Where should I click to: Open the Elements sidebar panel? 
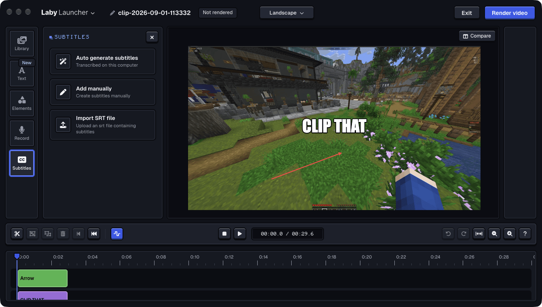(22, 103)
